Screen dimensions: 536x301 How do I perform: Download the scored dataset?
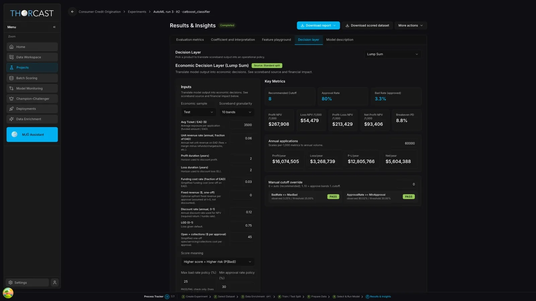(x=367, y=25)
